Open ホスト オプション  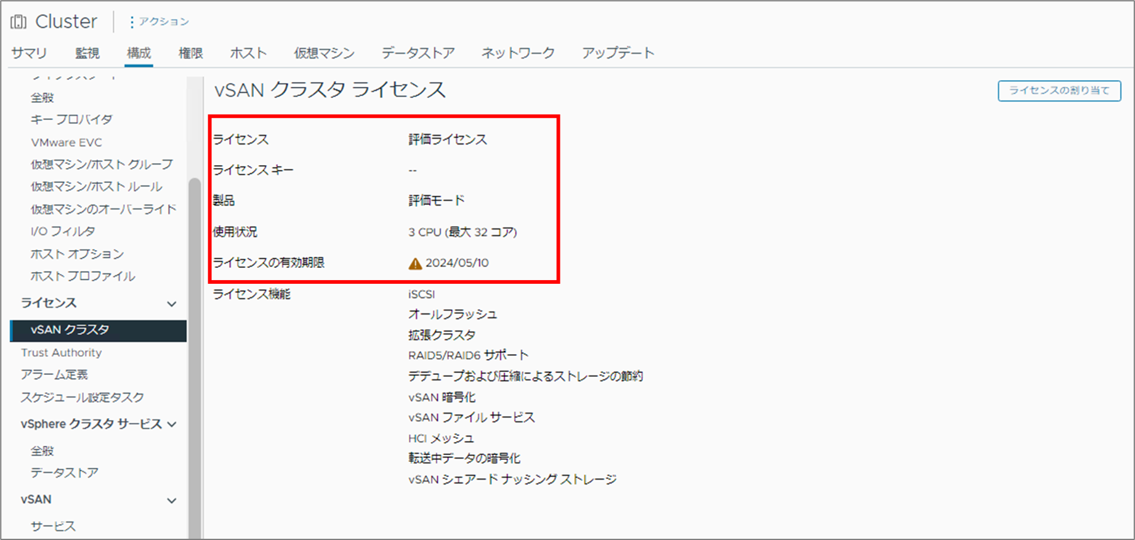77,254
